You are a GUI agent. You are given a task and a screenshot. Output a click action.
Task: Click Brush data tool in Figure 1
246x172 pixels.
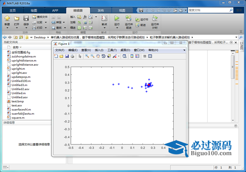click(x=115, y=56)
